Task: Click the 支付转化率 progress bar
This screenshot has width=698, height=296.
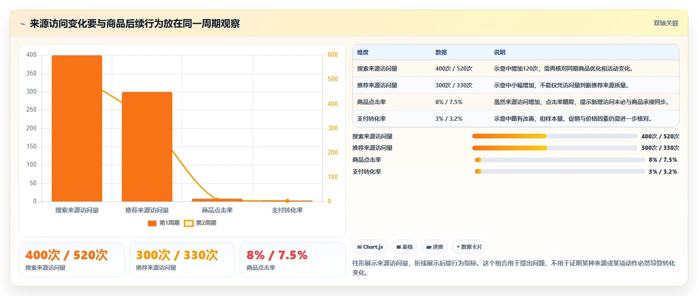Action: coord(560,172)
